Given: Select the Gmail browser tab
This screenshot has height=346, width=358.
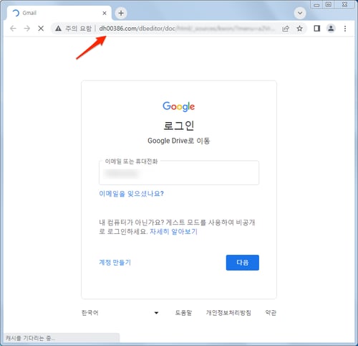Looking at the screenshot, I should 59,13.
